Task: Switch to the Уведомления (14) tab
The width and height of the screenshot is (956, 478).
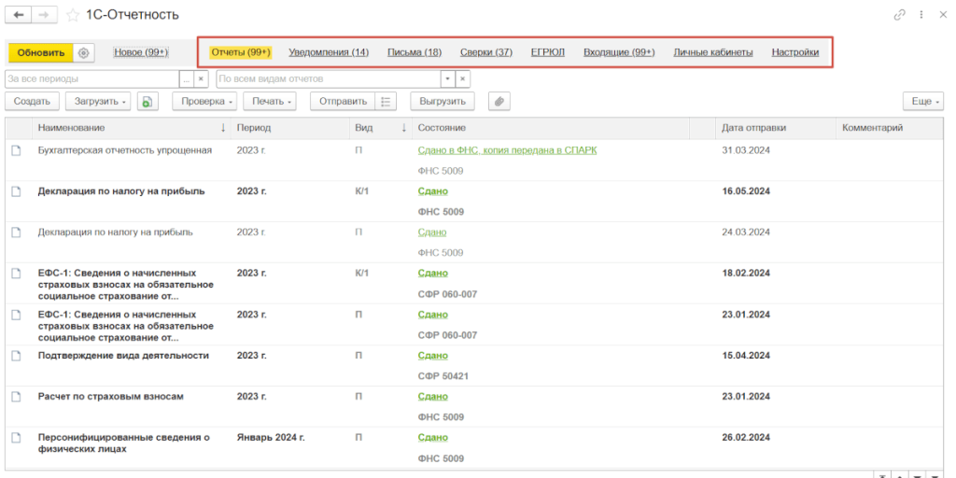Action: (x=329, y=52)
